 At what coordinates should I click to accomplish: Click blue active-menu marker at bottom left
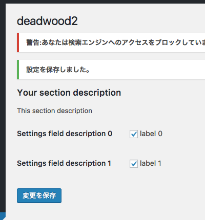(3, 216)
